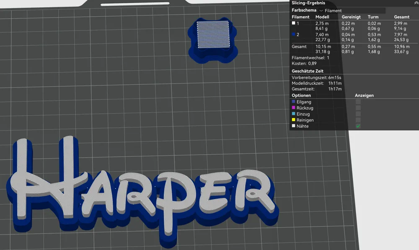The width and height of the screenshot is (419, 250).
Task: Click the white Nähte color swatch
Action: [x=293, y=126]
